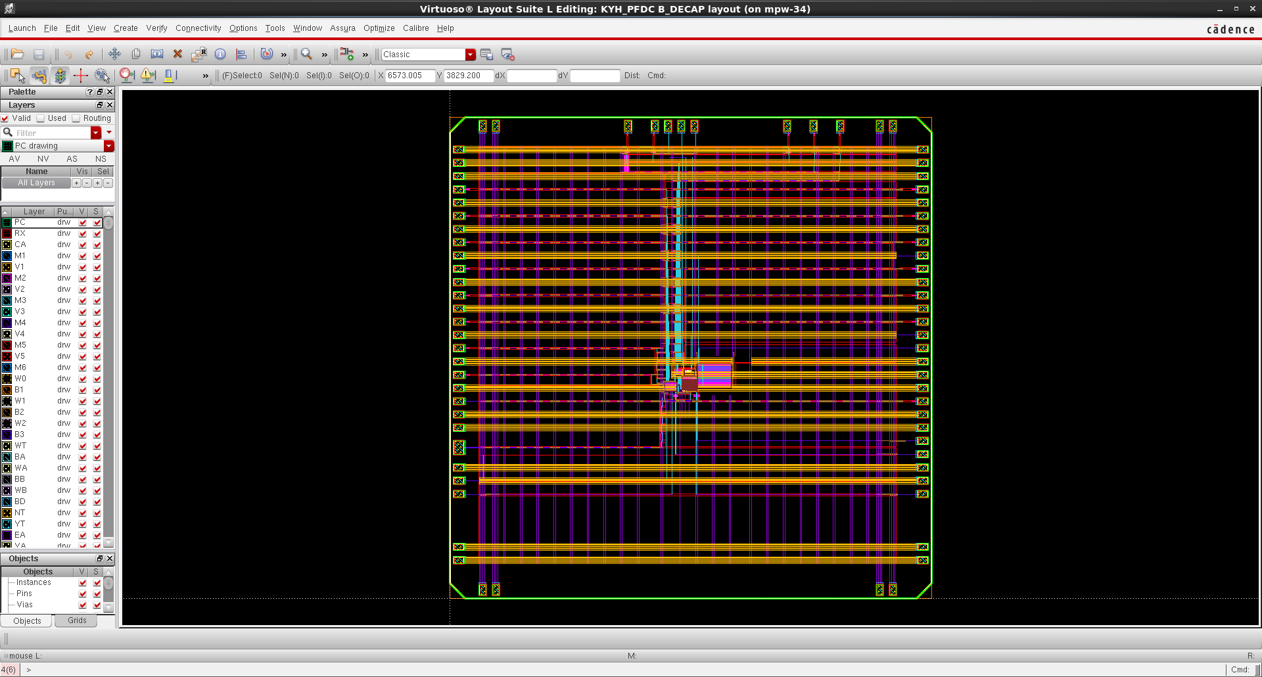The image size is (1262, 677).
Task: Open the Classic workspace dropdown
Action: 470,55
